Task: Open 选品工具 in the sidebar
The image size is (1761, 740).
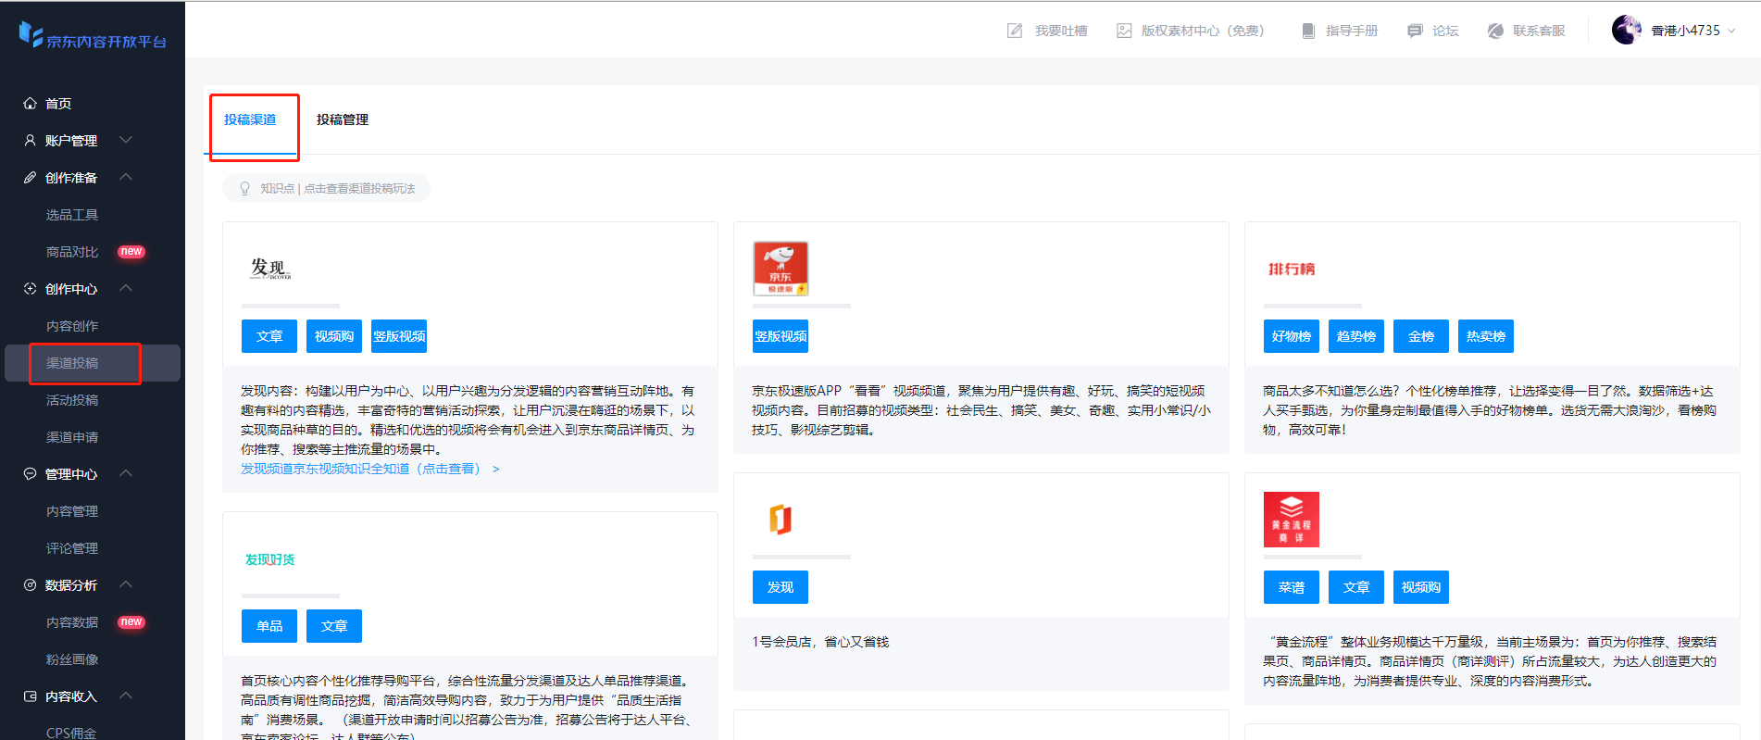Action: (72, 215)
